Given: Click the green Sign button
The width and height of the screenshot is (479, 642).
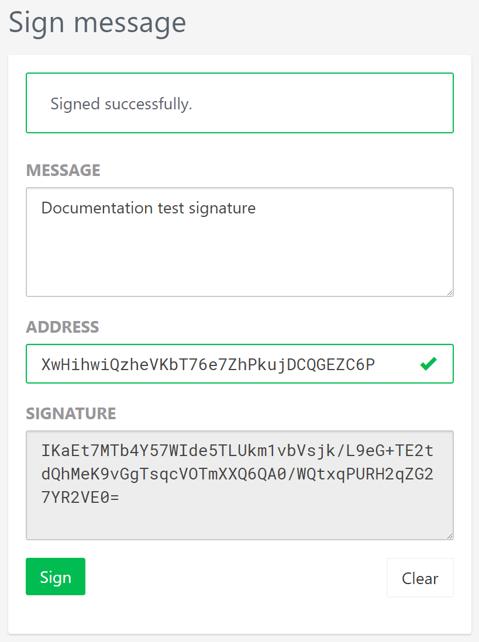Looking at the screenshot, I should (x=56, y=577).
